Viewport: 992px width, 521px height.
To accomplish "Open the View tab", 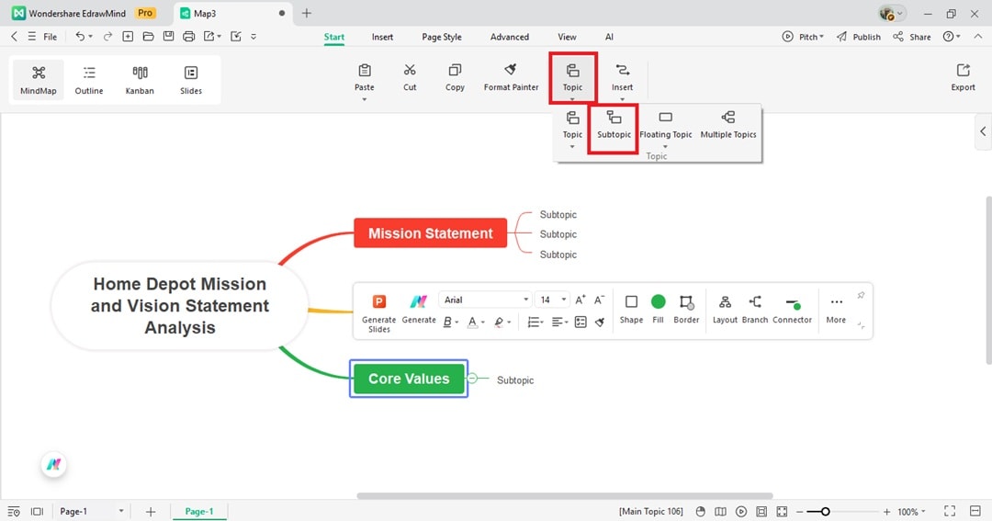I will [x=567, y=37].
